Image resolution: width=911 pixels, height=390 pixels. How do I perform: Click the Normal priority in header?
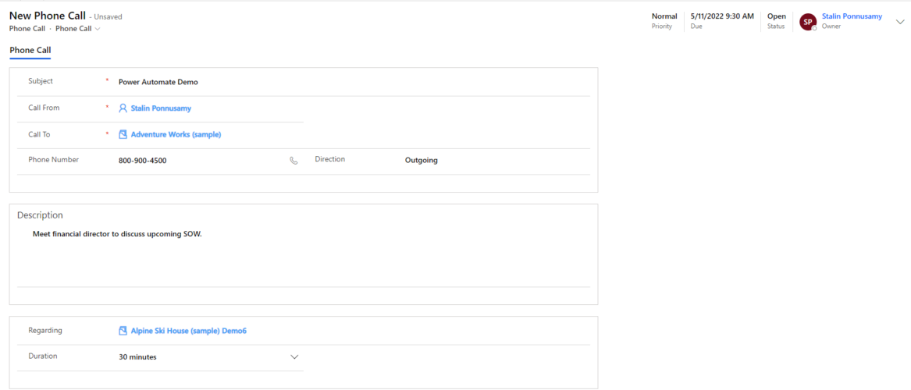click(664, 17)
